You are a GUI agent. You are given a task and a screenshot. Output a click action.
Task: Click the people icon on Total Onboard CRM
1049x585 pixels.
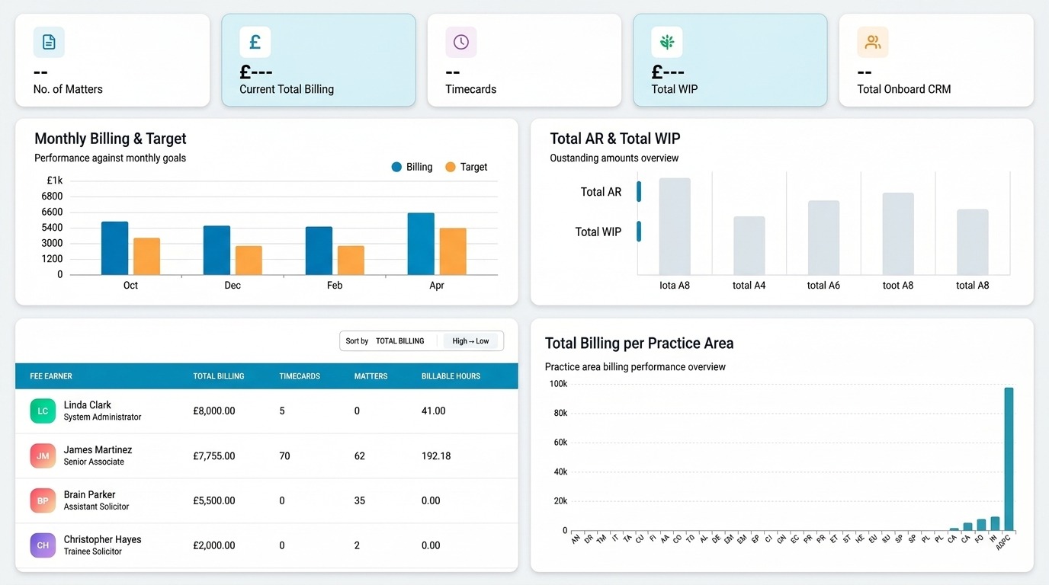(872, 42)
